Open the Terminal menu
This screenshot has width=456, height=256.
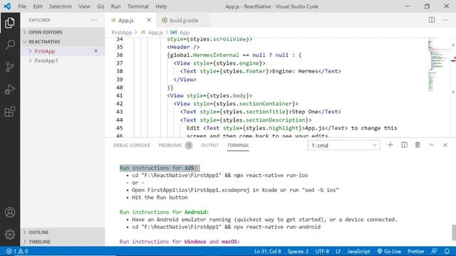pyautogui.click(x=138, y=6)
